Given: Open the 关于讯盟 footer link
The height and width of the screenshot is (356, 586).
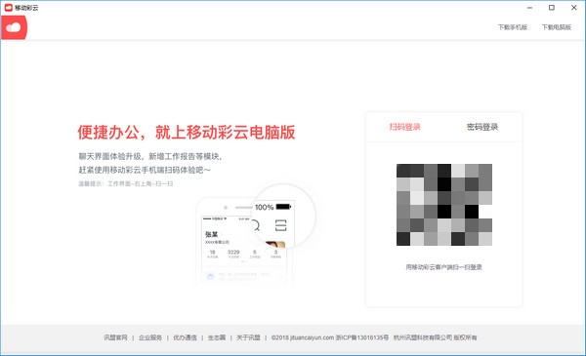Looking at the screenshot, I should [x=248, y=337].
